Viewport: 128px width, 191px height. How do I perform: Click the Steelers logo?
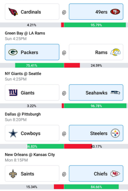[x=115, y=133]
